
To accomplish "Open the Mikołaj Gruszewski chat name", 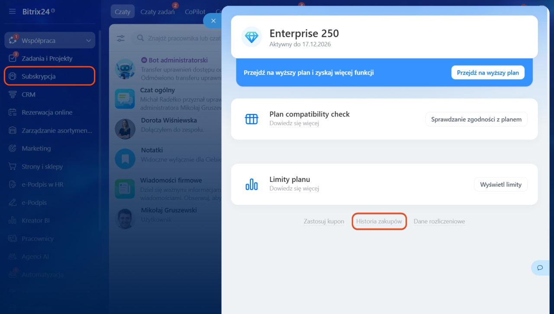I will tap(169, 210).
